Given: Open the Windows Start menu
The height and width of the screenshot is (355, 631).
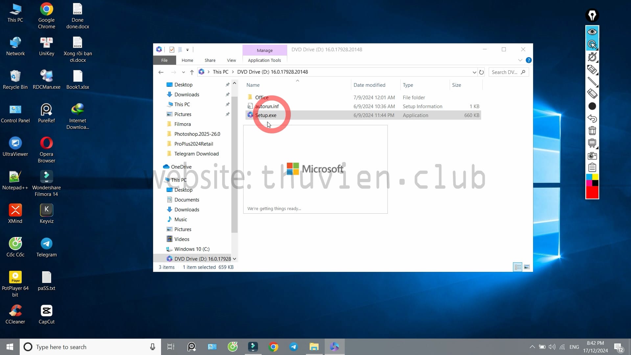Looking at the screenshot, I should click(10, 347).
